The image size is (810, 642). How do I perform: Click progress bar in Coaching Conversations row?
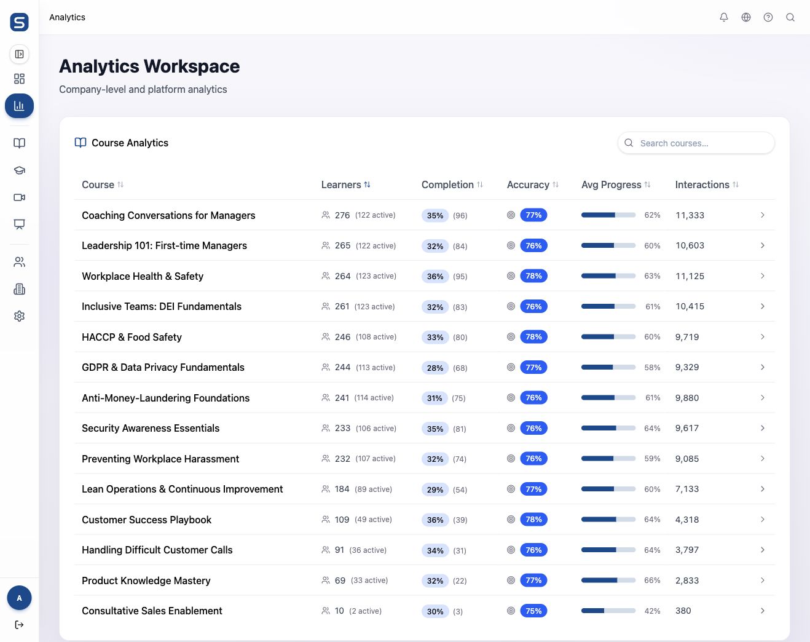click(x=608, y=215)
